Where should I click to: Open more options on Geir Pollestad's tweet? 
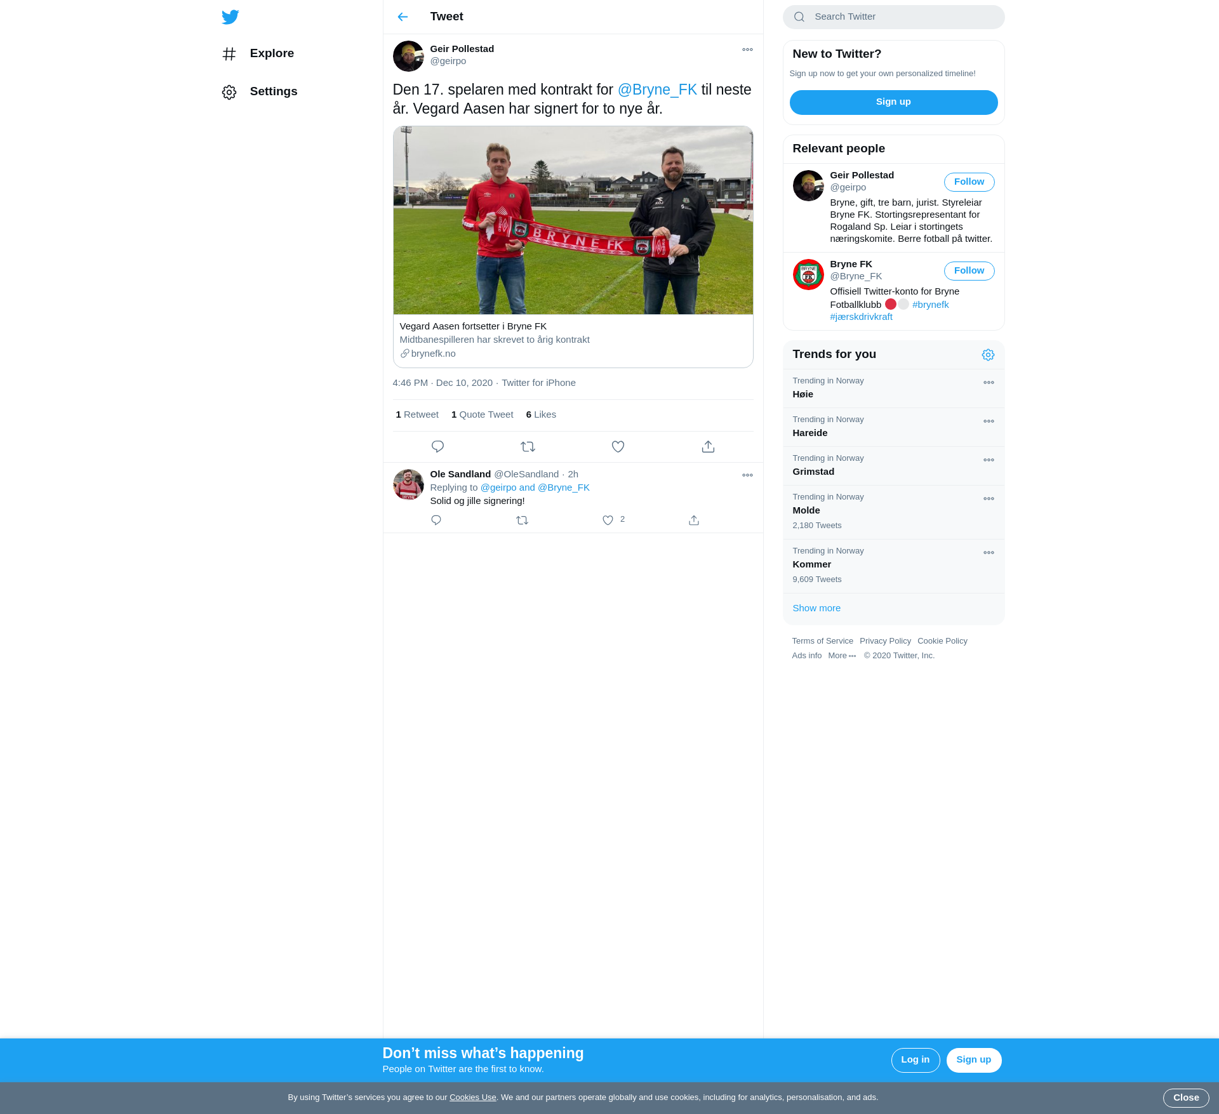pos(747,50)
